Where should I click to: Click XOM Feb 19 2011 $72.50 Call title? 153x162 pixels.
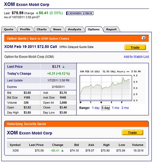[31, 47]
